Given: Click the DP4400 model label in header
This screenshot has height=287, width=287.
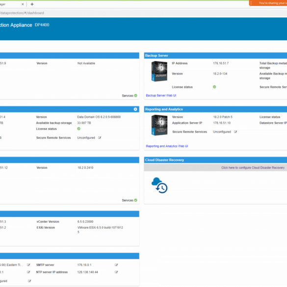Looking at the screenshot, I should (42, 25).
